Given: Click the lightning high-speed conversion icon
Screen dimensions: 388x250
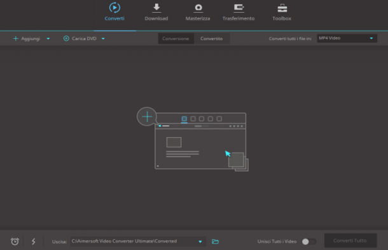Looking at the screenshot, I should pyautogui.click(x=34, y=241).
